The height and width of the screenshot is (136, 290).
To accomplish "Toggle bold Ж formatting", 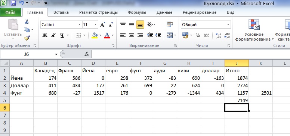I will pyautogui.click(x=44, y=35).
